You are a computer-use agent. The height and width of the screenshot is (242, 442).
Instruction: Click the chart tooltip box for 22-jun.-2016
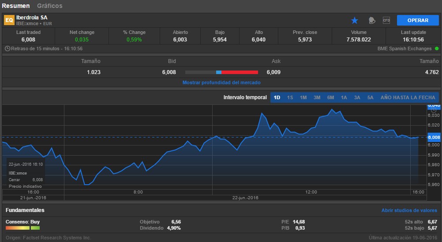pos(26,175)
